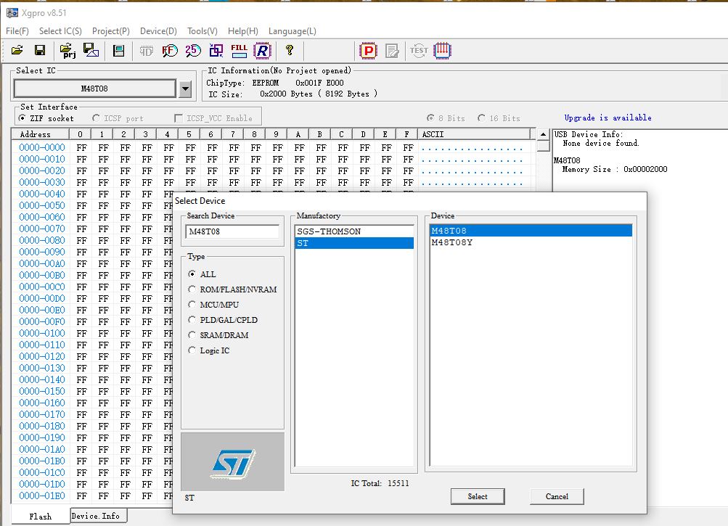Click the Search Device input field

point(232,231)
